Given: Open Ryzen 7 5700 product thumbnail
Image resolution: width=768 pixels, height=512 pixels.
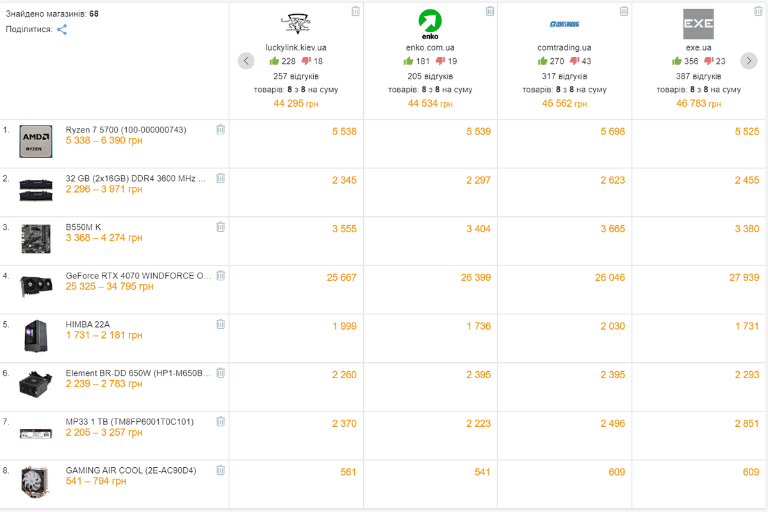Looking at the screenshot, I should point(36,141).
